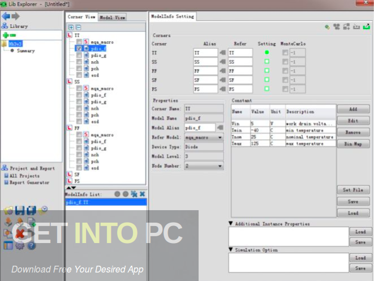The width and height of the screenshot is (374, 281).
Task: Enable MonteCarlo checkbox for SS corner
Action: (x=285, y=62)
